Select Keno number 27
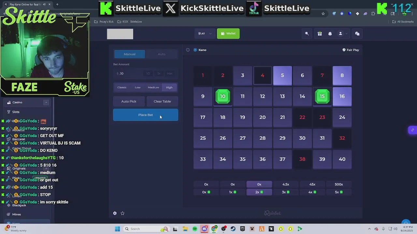Viewport: 417px width, 234px height. click(243, 138)
